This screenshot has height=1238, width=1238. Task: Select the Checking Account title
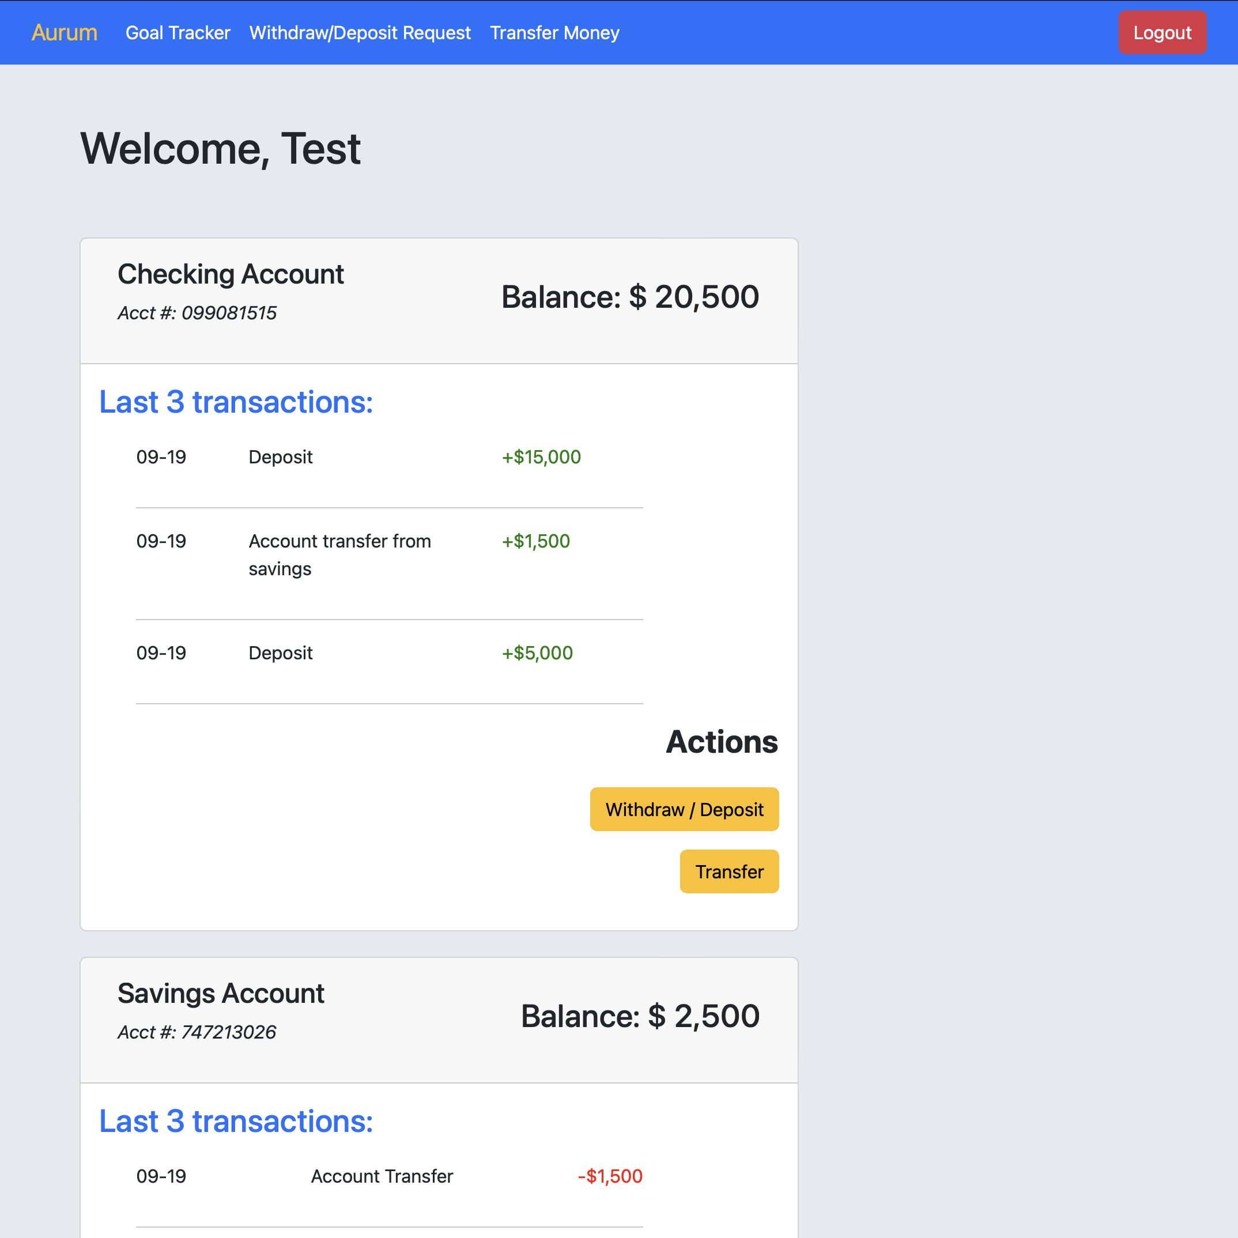[231, 274]
